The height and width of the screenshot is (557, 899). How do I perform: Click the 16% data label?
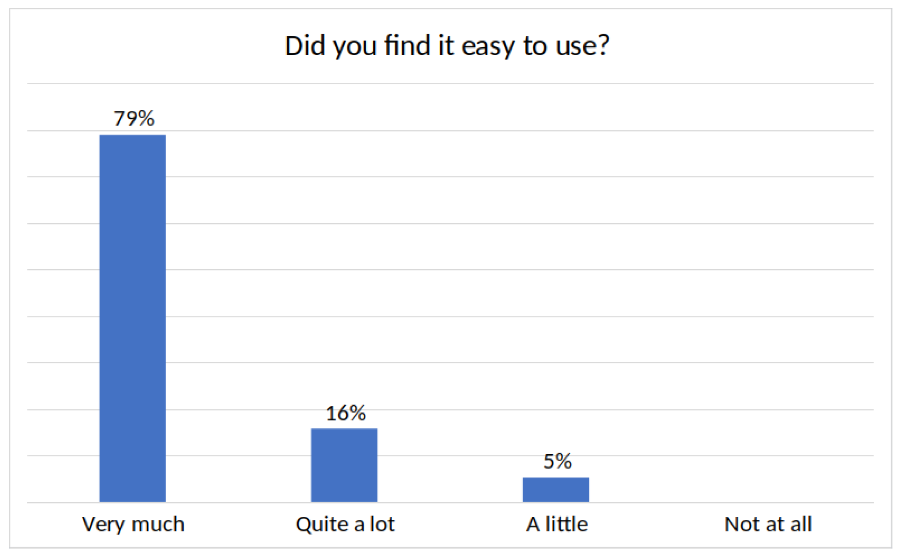click(x=346, y=413)
